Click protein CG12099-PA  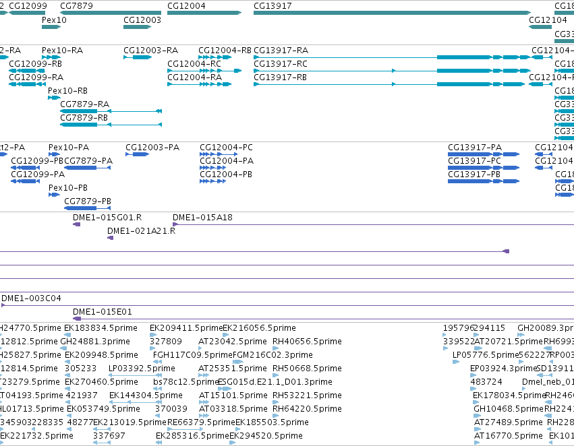[25, 181]
